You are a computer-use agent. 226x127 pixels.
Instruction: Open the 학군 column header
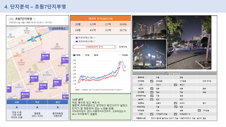(x=37, y=102)
